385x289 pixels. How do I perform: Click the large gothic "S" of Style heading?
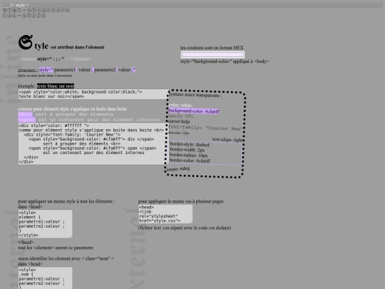[26, 42]
